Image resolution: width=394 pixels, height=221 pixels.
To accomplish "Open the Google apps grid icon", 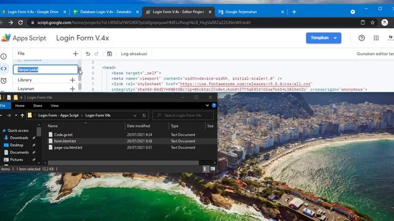I will coord(376,38).
